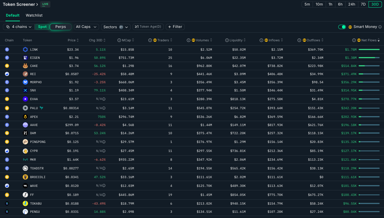384x218 pixels.
Task: Click the WAVE token logo icon
Action: pyautogui.click(x=25, y=186)
